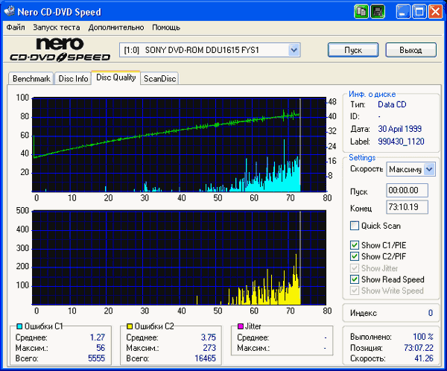Open the Запуск теста menu
This screenshot has width=447, height=371.
(57, 28)
